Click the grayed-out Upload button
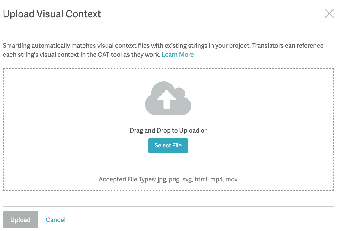Screen dimensions: 338x231 (x=21, y=220)
